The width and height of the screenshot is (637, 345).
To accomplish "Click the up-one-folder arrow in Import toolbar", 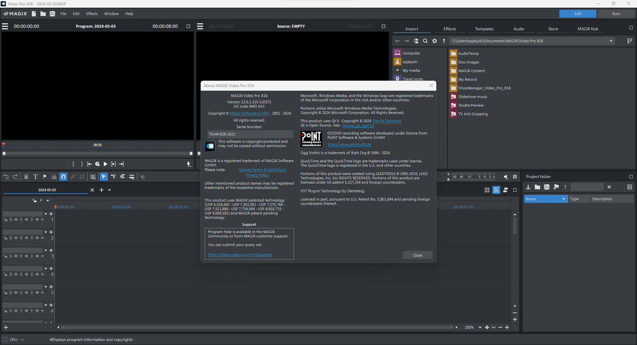I will (444, 41).
